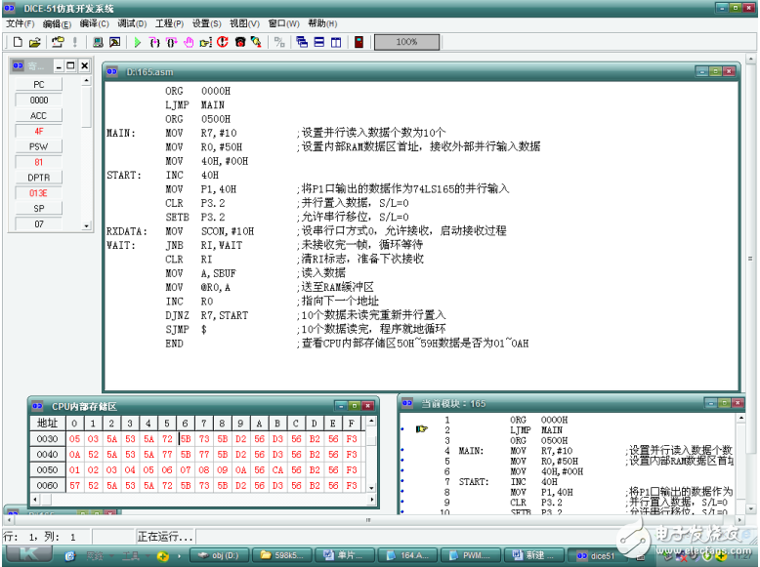This screenshot has width=760, height=567.
Task: Click the Open File folder icon
Action: [x=34, y=42]
